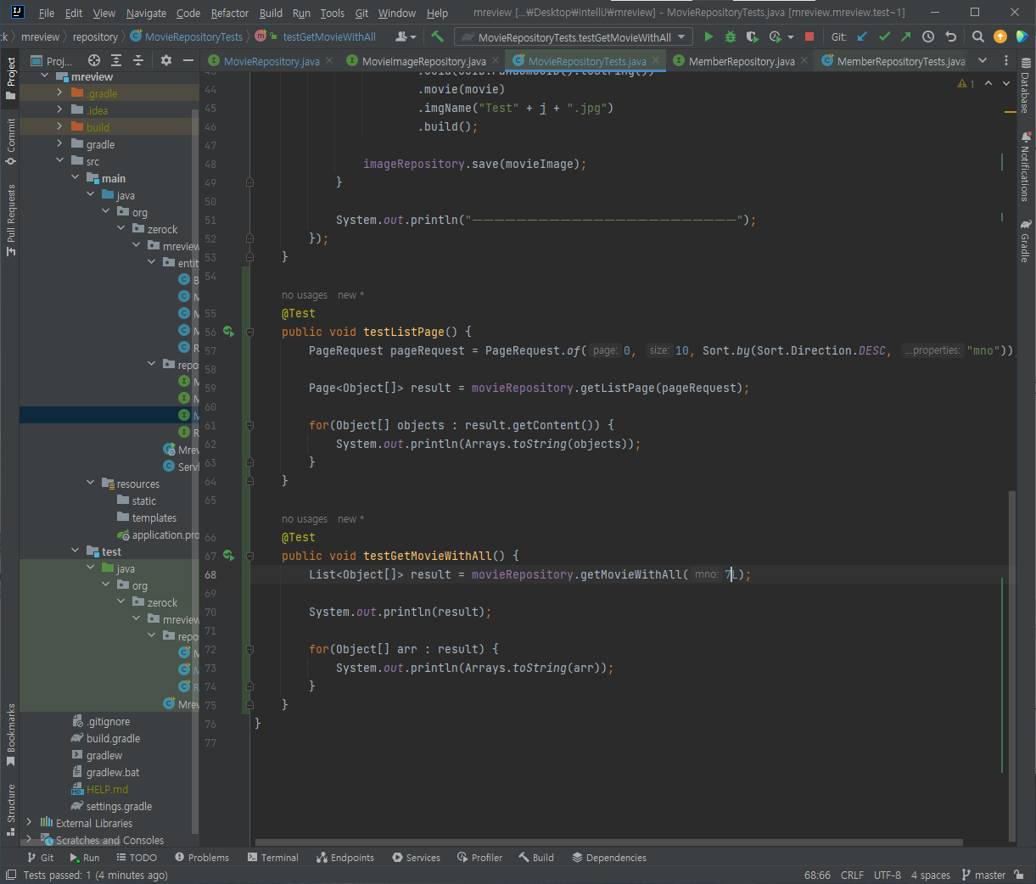Expand all items in Project panel
This screenshot has height=884, width=1036.
click(x=116, y=60)
